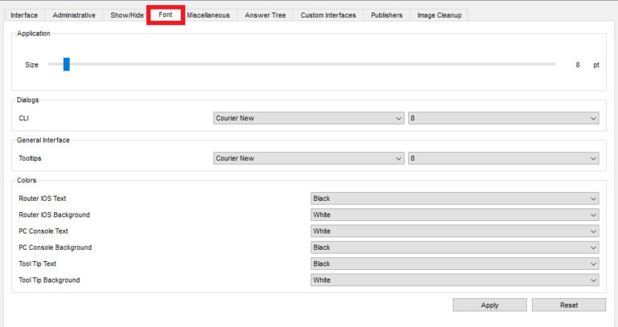Choose Router IOS Text color dropdown

(455, 198)
